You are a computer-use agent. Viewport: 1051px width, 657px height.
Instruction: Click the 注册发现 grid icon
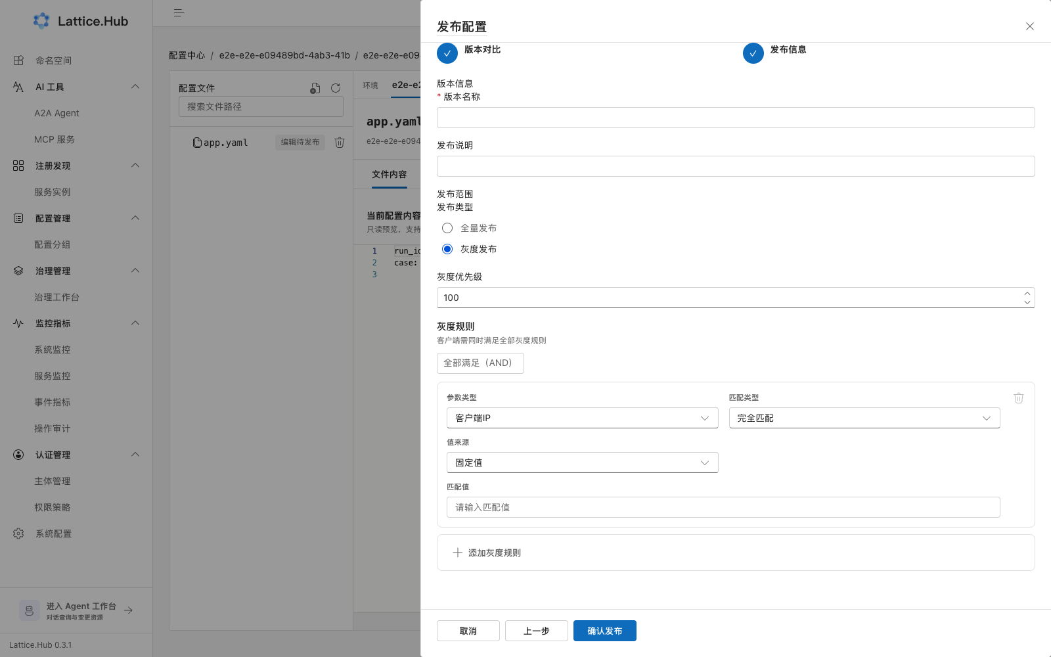tap(18, 166)
